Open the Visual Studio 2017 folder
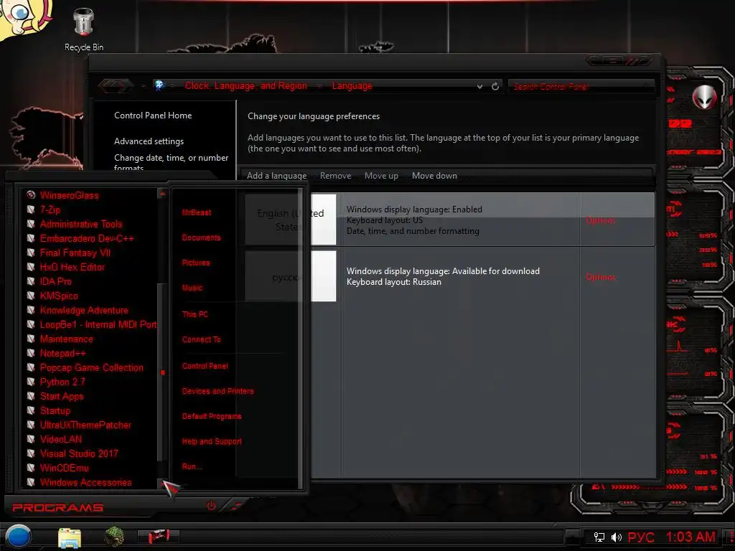 [x=79, y=453]
